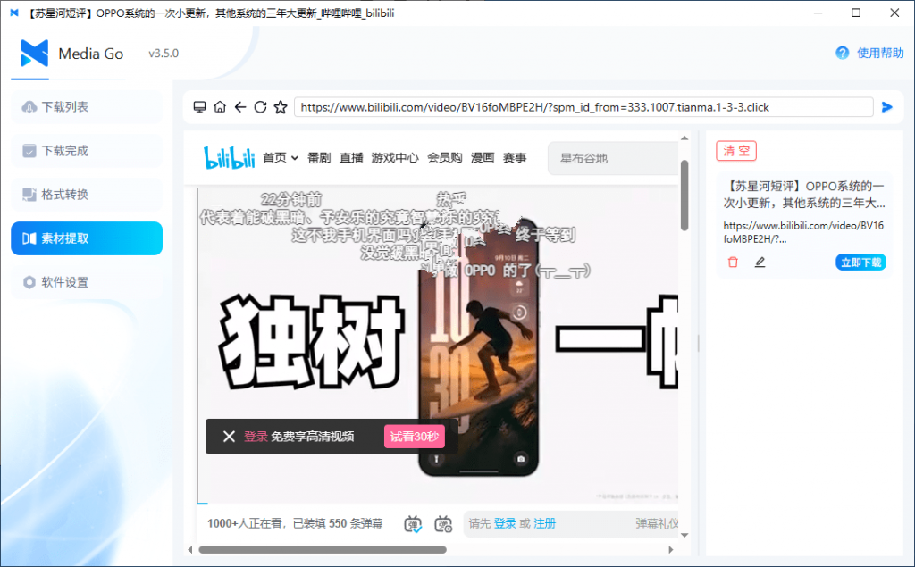This screenshot has height=567, width=915.
Task: Open 软件设置 in the sidebar
Action: coord(87,282)
